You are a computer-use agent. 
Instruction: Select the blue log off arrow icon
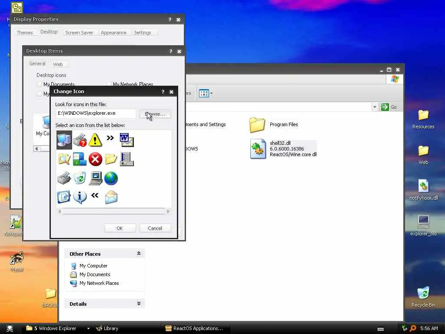click(64, 197)
